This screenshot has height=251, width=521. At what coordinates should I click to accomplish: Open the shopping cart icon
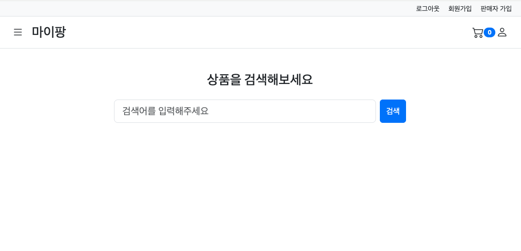477,33
